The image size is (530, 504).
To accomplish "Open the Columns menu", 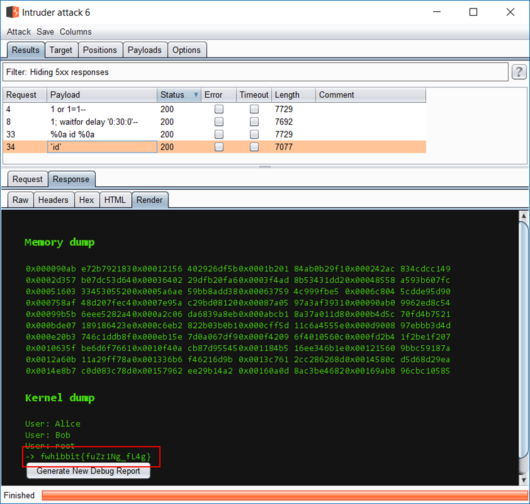I will pyautogui.click(x=76, y=32).
